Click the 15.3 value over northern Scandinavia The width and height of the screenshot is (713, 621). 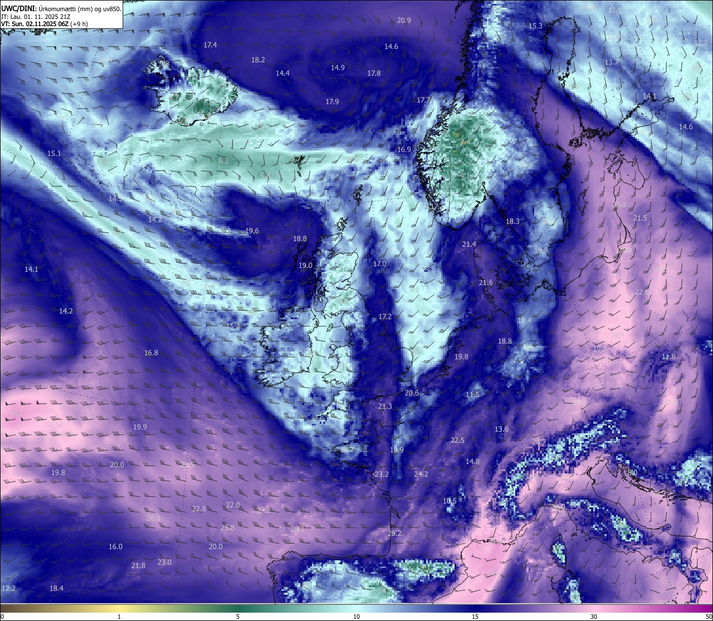point(535,26)
